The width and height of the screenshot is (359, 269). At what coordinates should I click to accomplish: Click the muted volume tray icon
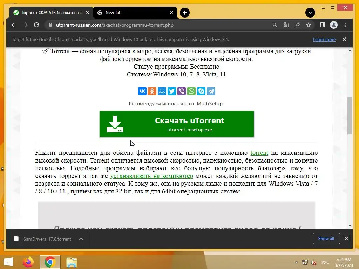tap(313, 262)
